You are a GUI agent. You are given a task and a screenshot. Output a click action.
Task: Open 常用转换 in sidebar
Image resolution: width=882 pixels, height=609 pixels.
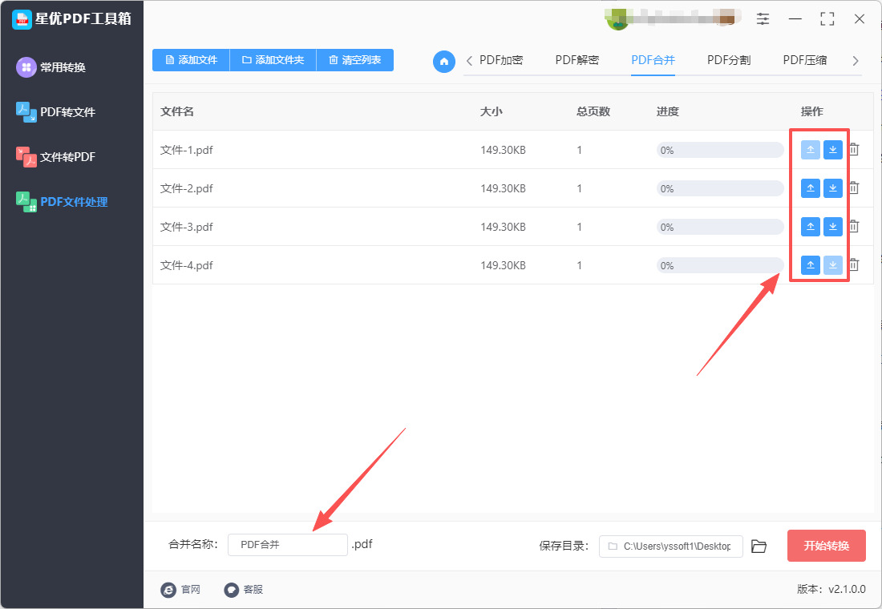click(51, 67)
